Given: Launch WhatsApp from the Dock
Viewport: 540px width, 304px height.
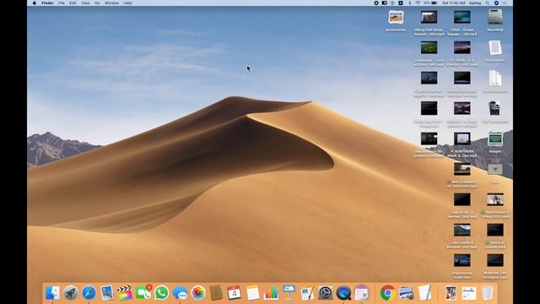Looking at the screenshot, I should [161, 293].
